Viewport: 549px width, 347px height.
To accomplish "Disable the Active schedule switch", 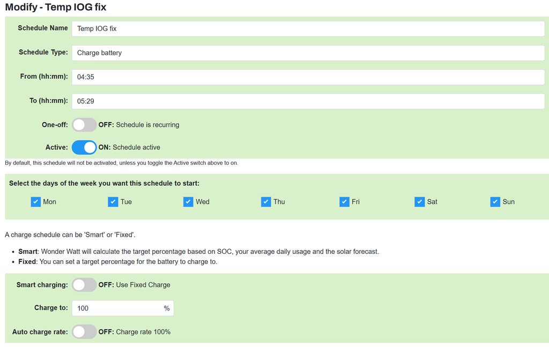I will (84, 147).
